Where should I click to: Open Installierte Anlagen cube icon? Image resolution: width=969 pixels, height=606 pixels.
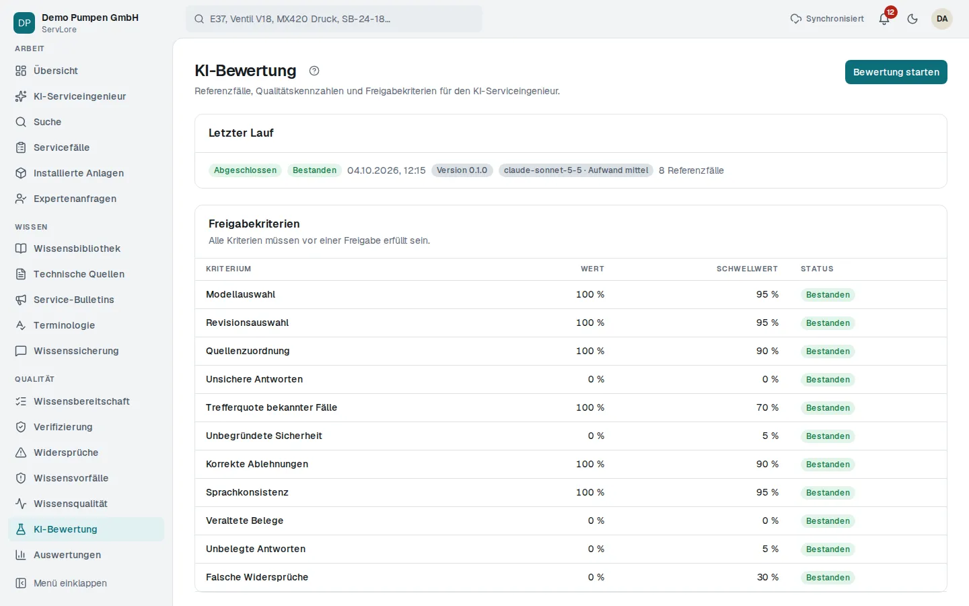click(21, 173)
